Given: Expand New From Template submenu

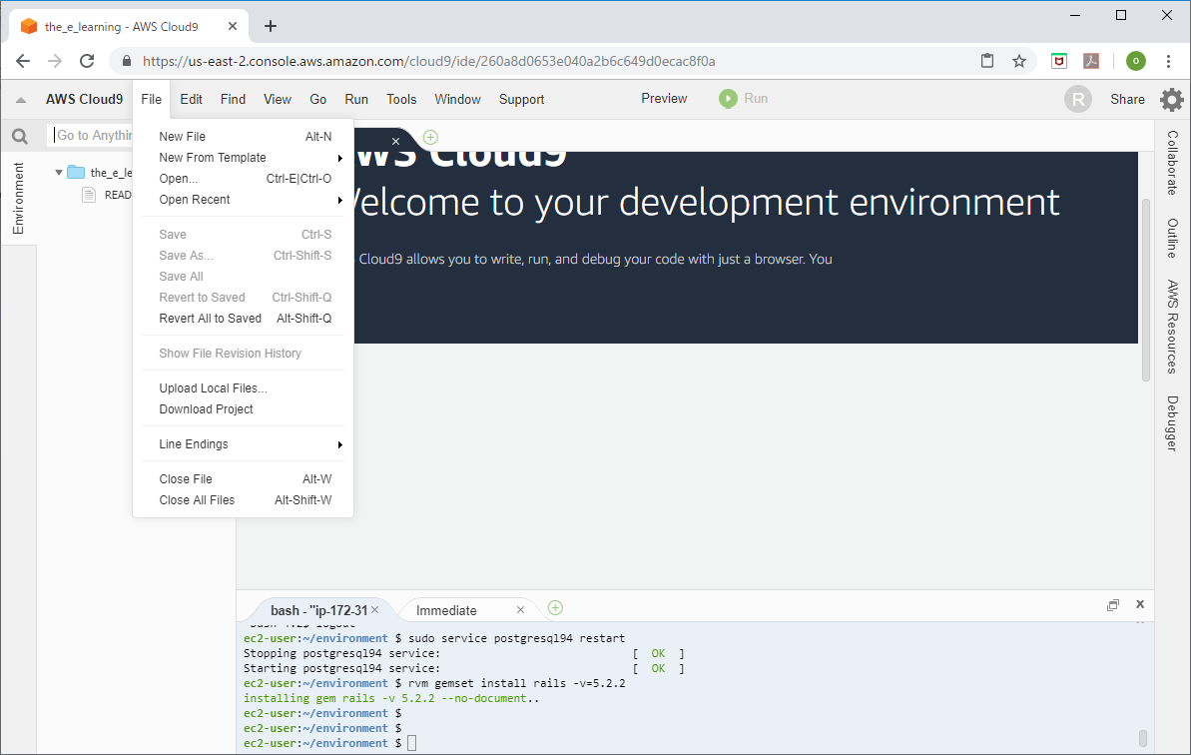Looking at the screenshot, I should 340,158.
